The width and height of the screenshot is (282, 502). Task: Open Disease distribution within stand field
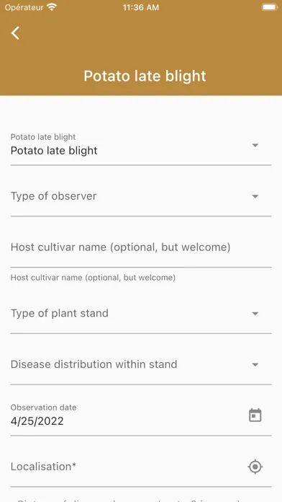(141, 365)
